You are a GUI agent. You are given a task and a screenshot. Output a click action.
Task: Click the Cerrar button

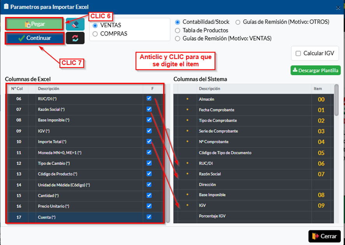tap(324, 236)
